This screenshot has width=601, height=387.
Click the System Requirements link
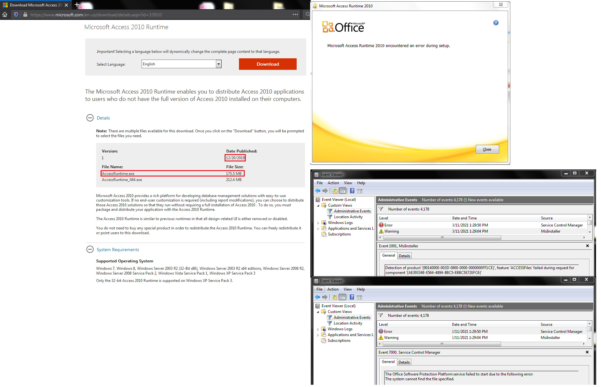[118, 250]
